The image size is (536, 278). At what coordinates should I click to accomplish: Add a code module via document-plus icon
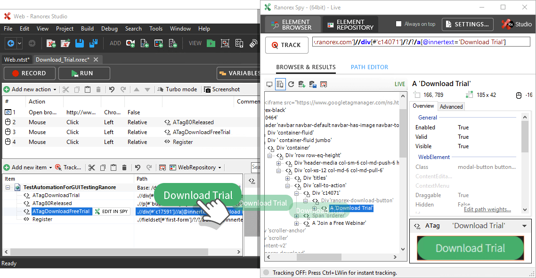coord(144,43)
